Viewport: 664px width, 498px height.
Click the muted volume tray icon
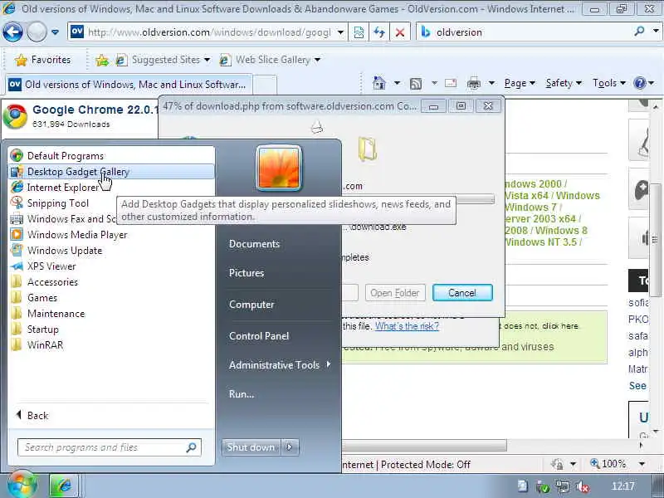point(583,486)
